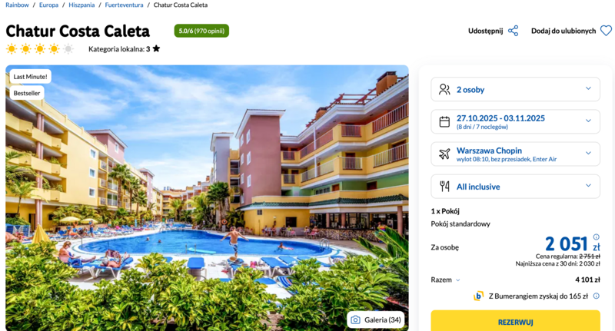Click the airplane icon in Warszawa Chopin field
The image size is (615, 331).
[444, 154]
